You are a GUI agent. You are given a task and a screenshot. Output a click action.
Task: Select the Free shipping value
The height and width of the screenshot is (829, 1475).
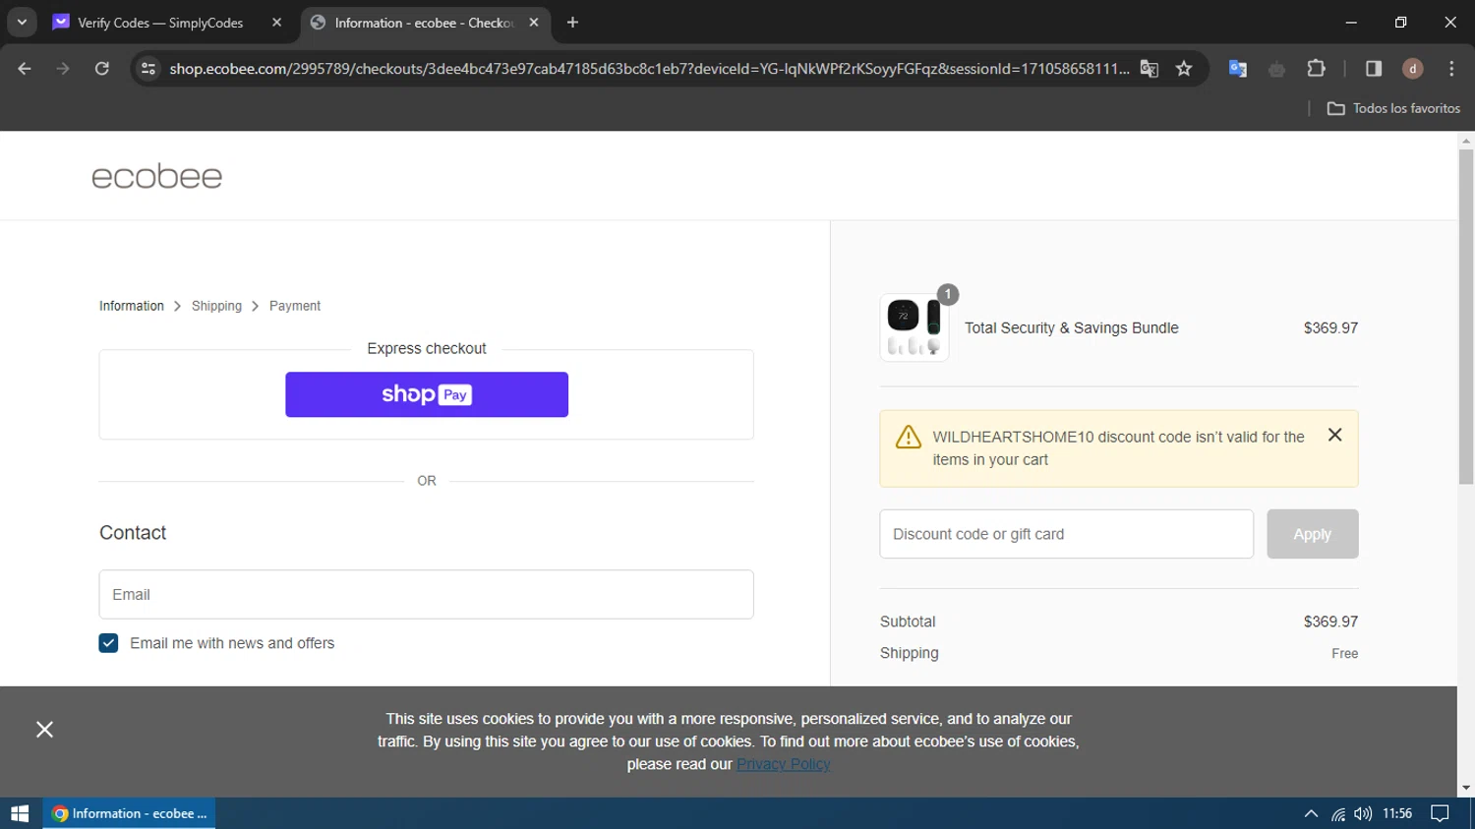[1345, 653]
